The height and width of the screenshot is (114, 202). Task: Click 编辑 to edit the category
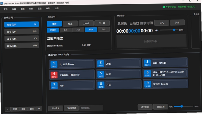click(x=23, y=109)
